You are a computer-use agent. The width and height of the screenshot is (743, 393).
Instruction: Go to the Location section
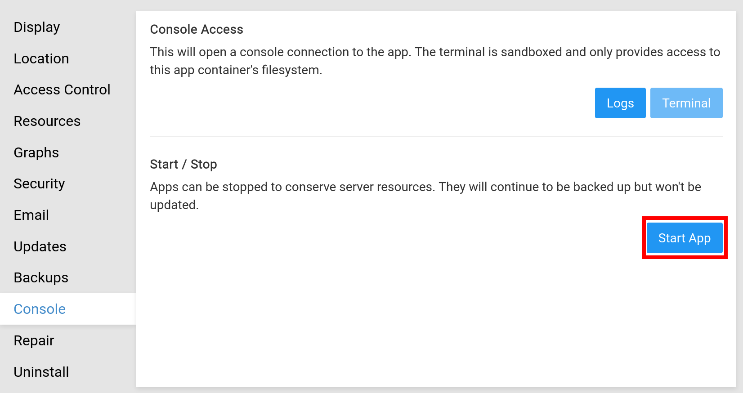(x=41, y=59)
